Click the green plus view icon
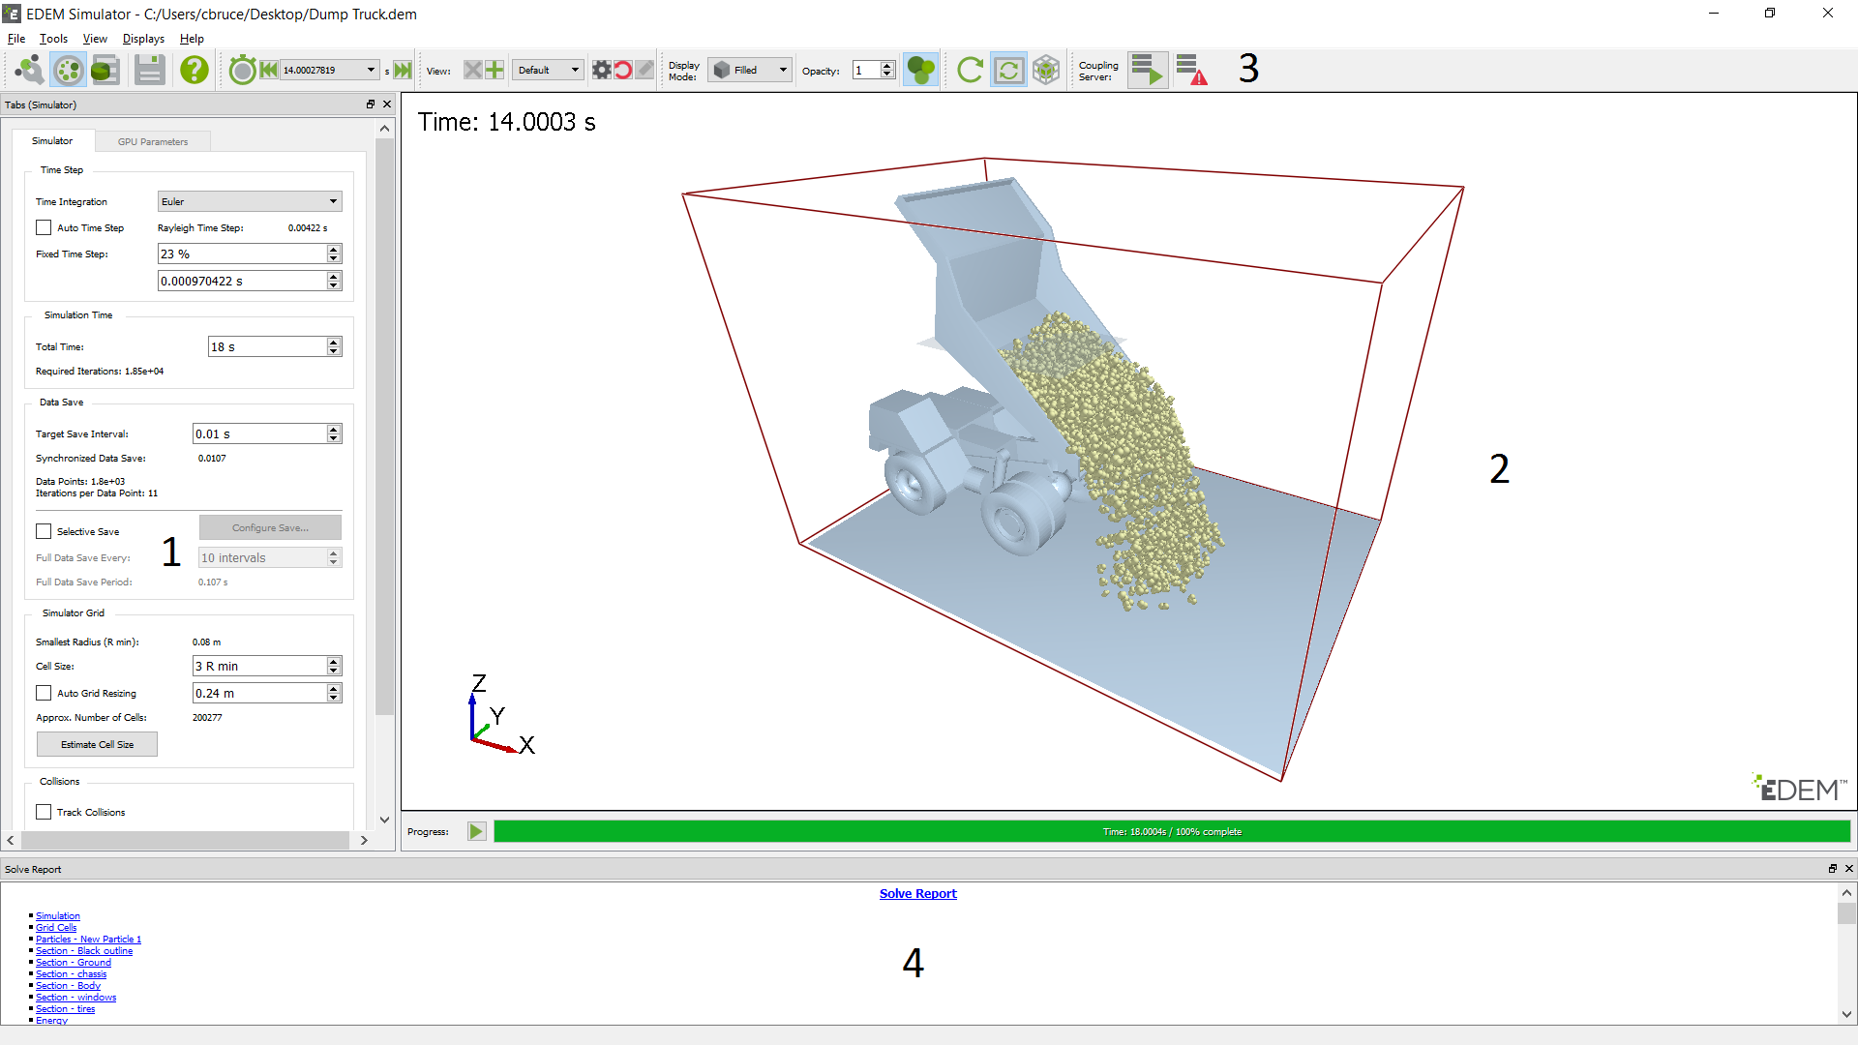This screenshot has height=1045, width=1858. coord(494,70)
